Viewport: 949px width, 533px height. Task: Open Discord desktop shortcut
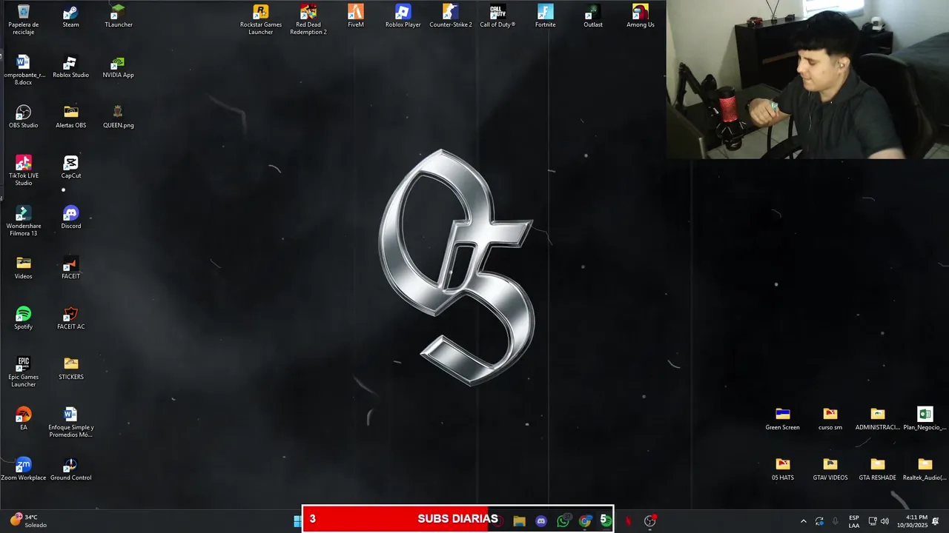[x=70, y=218]
